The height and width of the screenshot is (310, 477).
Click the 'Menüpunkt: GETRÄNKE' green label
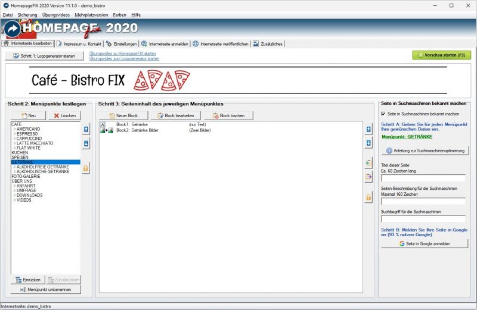[407, 137]
